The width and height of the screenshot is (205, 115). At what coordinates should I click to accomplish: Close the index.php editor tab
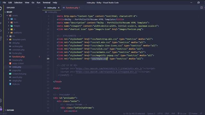[59, 8]
